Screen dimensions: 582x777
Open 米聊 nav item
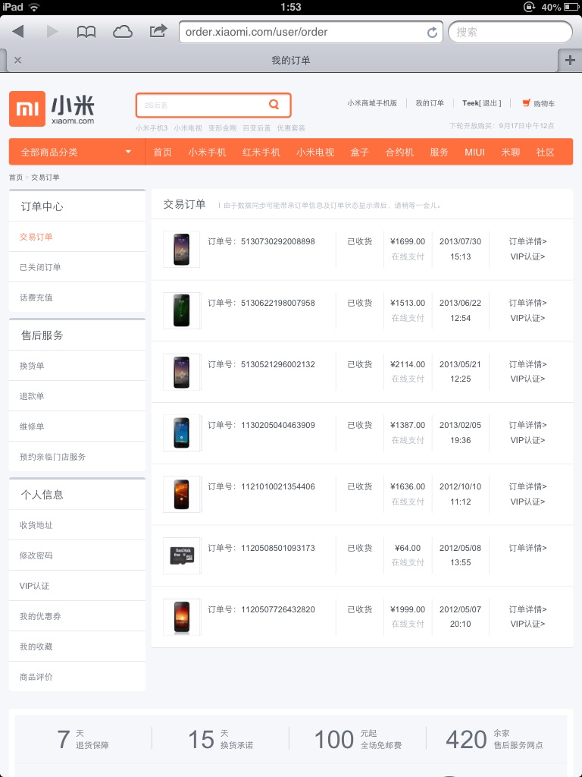pyautogui.click(x=510, y=152)
